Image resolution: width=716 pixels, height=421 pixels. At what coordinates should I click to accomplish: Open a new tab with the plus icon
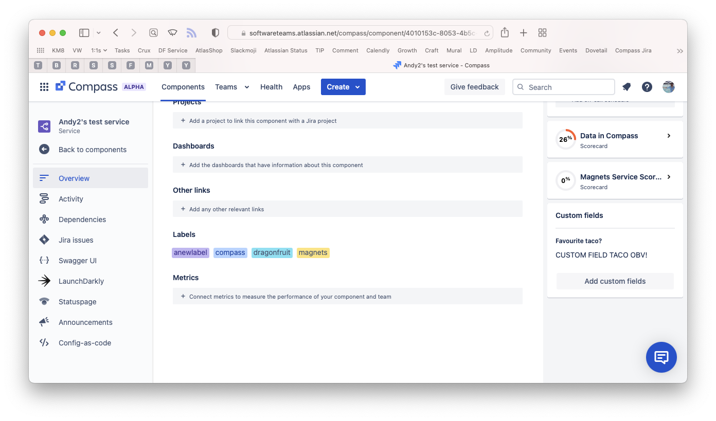point(523,33)
